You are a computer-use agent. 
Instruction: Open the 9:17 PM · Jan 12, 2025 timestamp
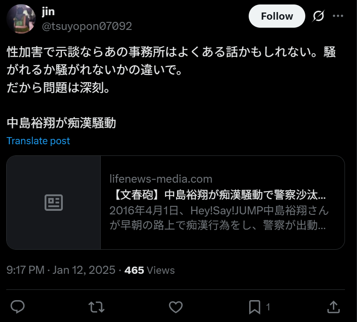pos(61,270)
